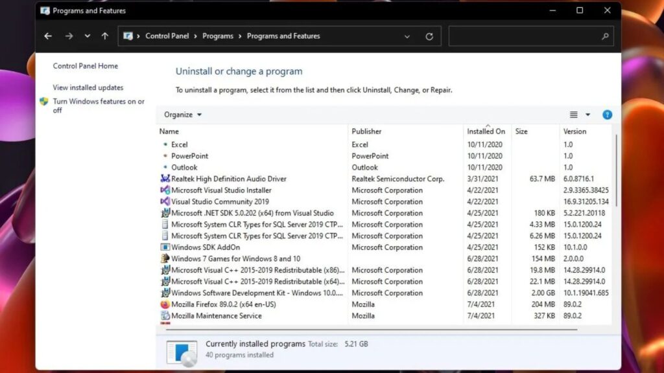Select PowerPoint in the program list
Viewport: 664px width, 373px height.
[190, 156]
